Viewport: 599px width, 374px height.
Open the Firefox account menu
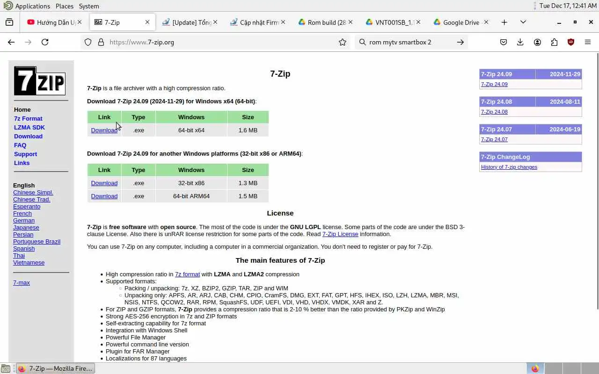[x=537, y=42]
